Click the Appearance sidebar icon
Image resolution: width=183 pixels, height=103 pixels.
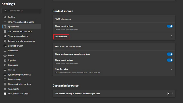5,27
